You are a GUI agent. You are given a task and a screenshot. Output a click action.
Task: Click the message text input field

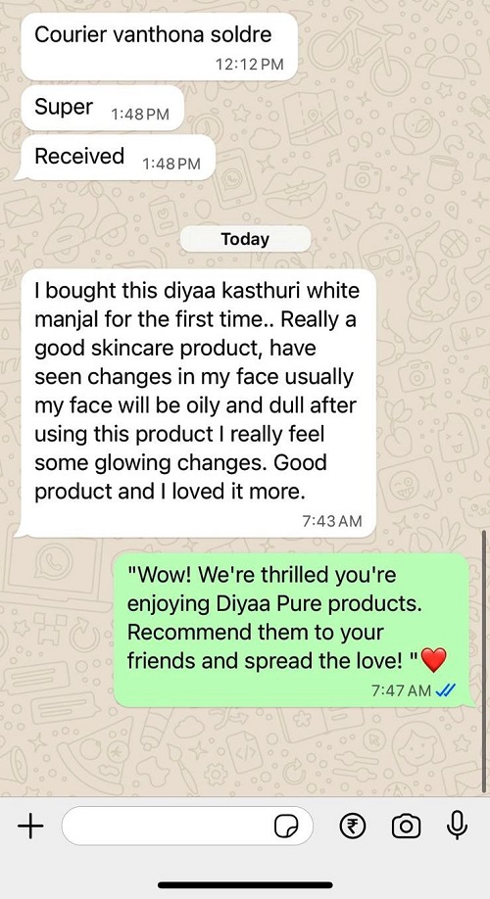coord(187,827)
